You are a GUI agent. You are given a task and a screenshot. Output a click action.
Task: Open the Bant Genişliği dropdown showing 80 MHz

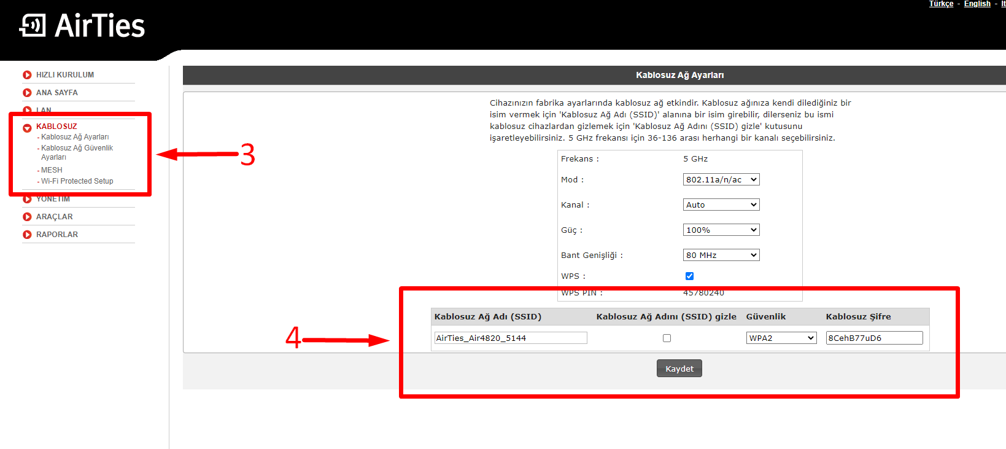(721, 255)
